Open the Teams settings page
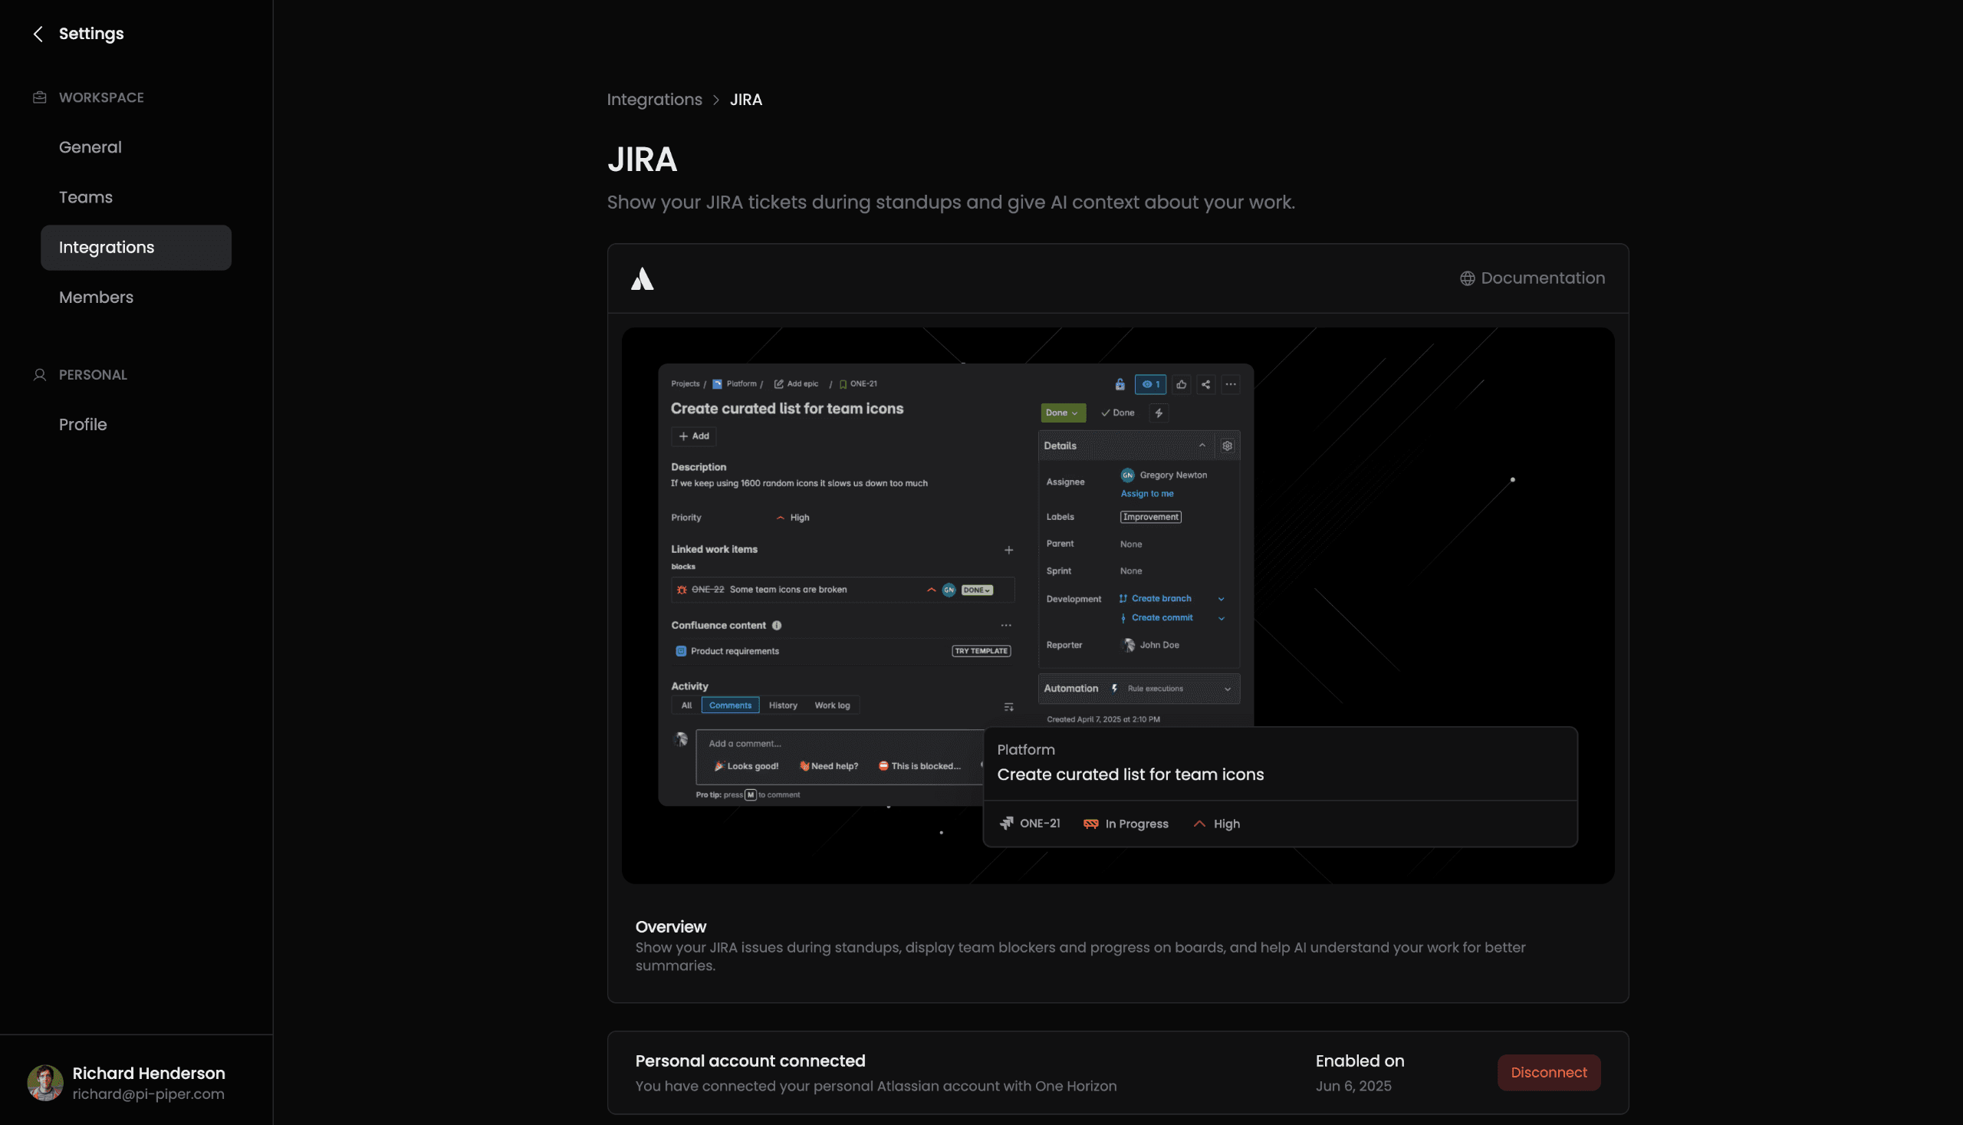 pos(86,198)
